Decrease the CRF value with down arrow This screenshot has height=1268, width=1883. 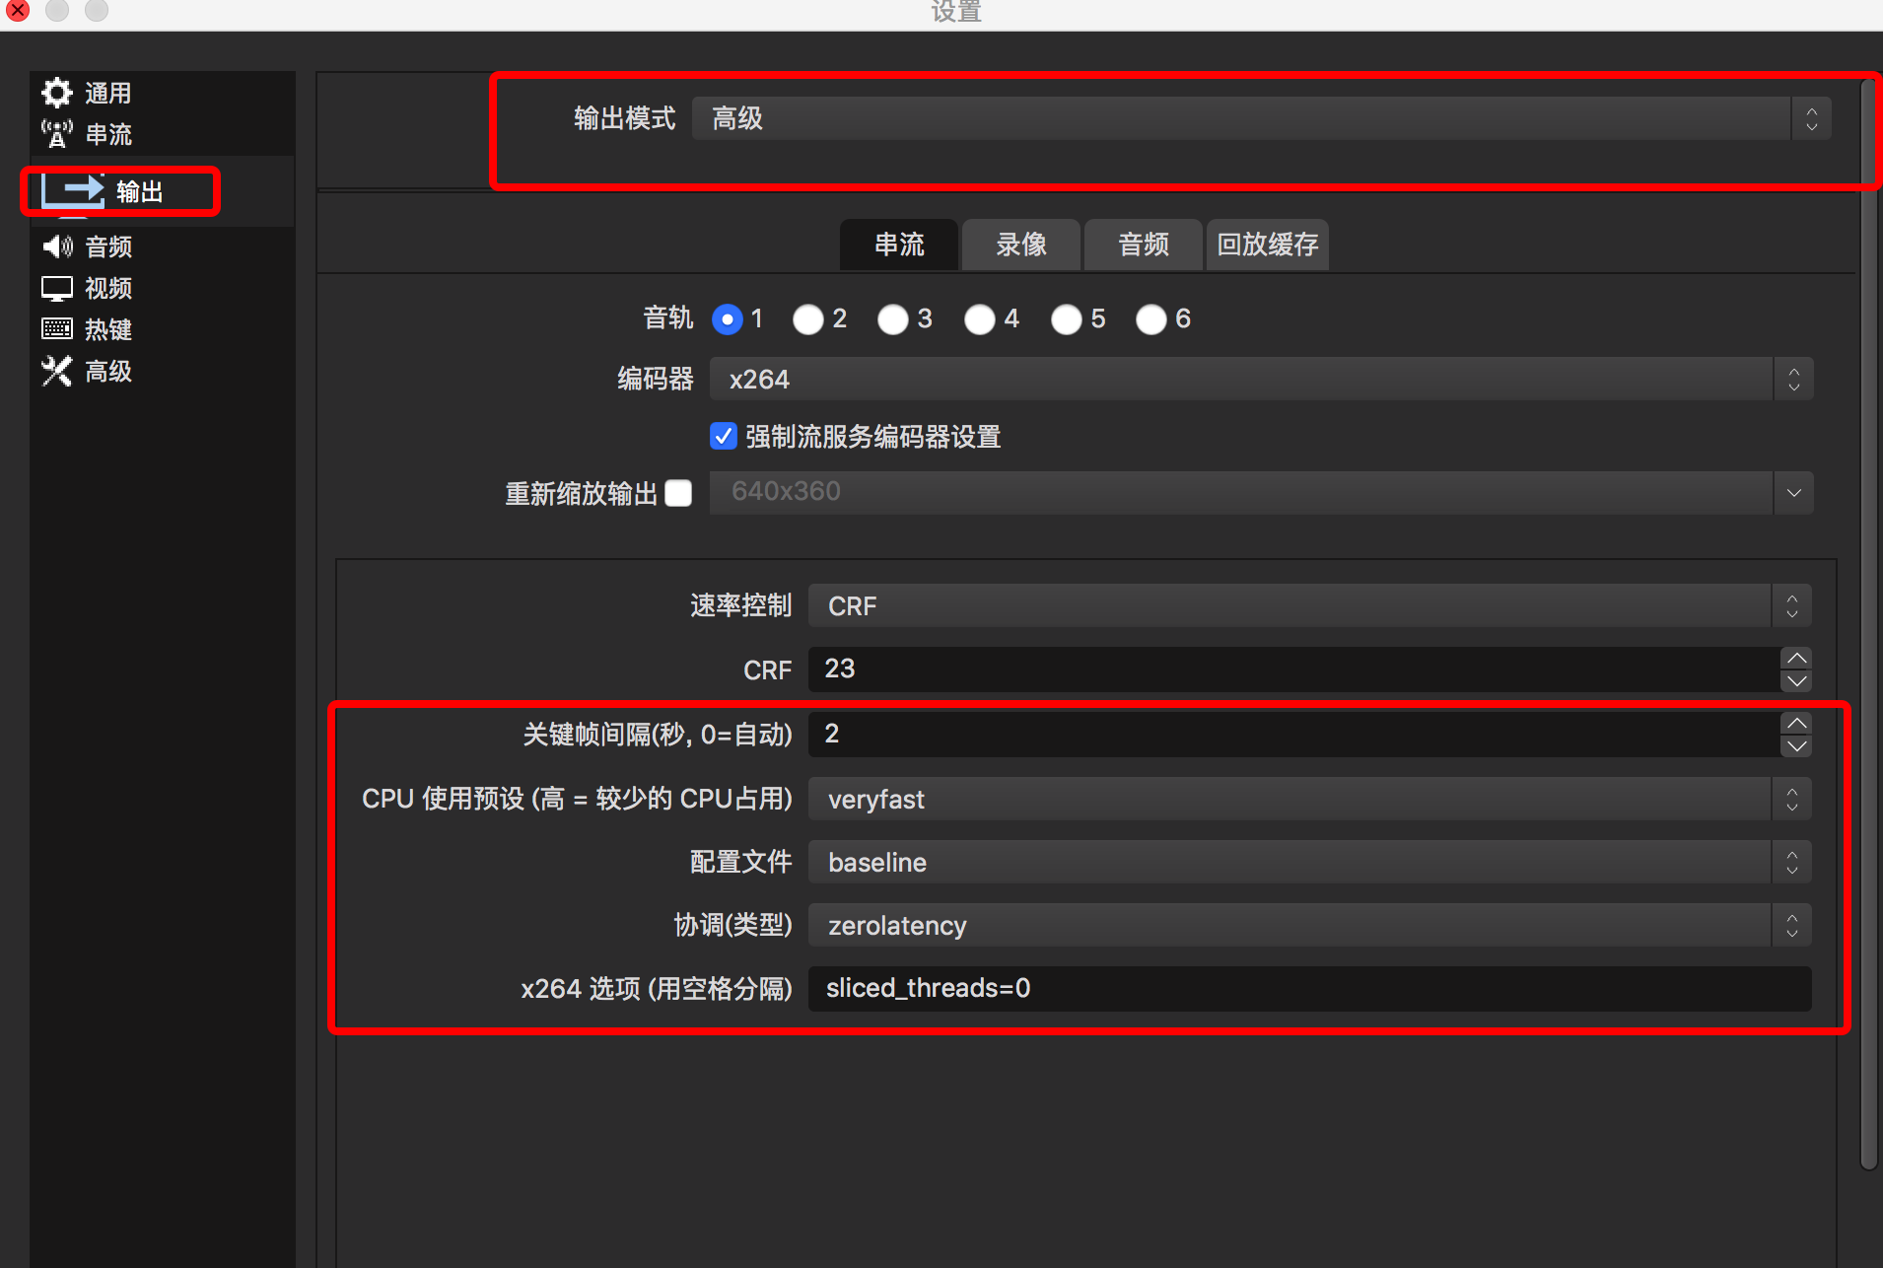coord(1797,681)
